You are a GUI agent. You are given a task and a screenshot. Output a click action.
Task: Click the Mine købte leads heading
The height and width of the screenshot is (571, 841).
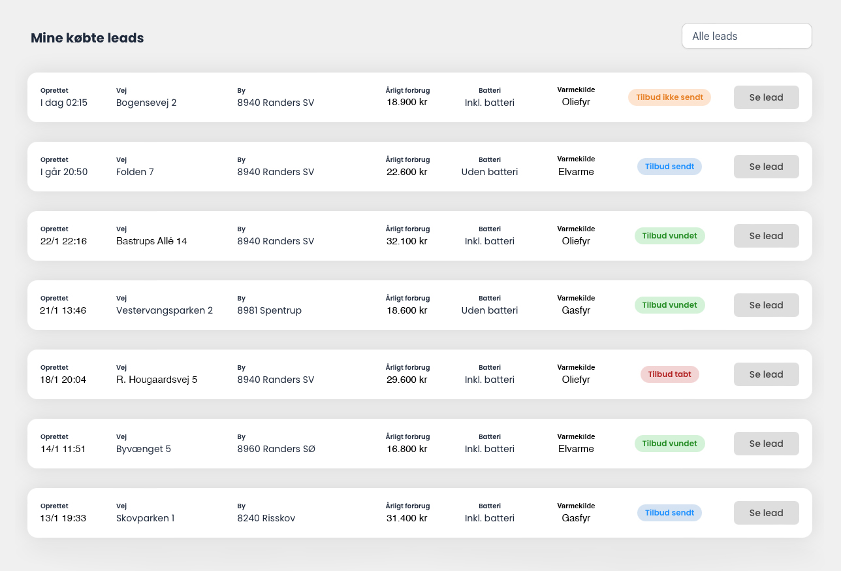[x=87, y=38]
